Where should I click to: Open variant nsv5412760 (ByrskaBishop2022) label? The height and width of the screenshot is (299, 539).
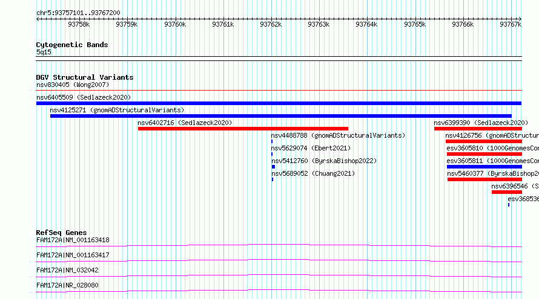[x=324, y=161]
